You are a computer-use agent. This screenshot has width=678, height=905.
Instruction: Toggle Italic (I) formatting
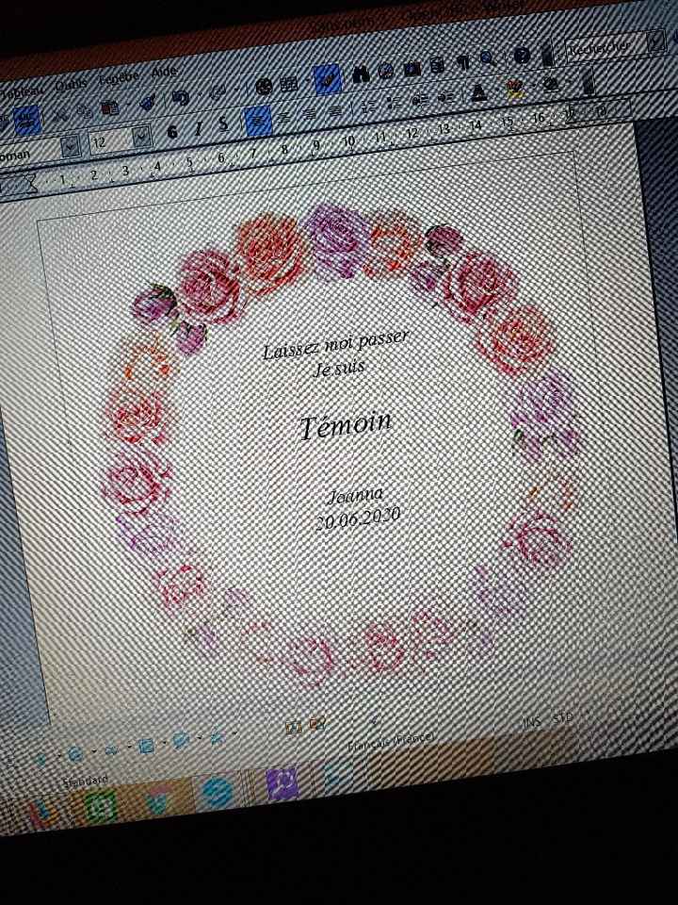[198, 128]
